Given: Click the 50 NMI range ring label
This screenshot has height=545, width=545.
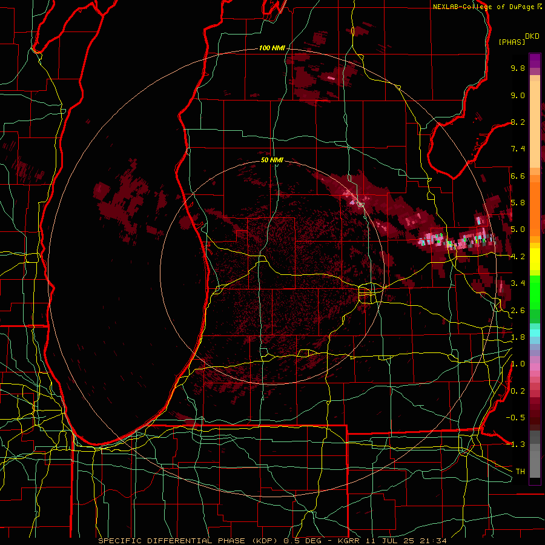Looking at the screenshot, I should point(272,160).
